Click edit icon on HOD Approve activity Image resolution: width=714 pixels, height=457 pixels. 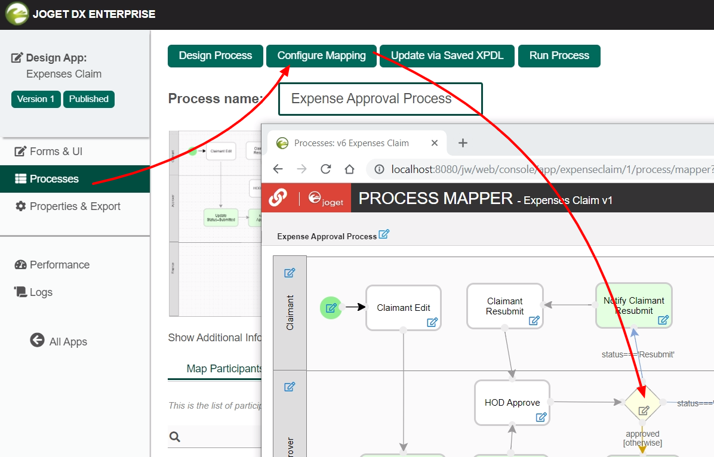click(541, 417)
